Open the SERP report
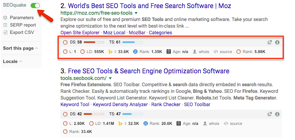 pyautogui.click(x=20, y=25)
